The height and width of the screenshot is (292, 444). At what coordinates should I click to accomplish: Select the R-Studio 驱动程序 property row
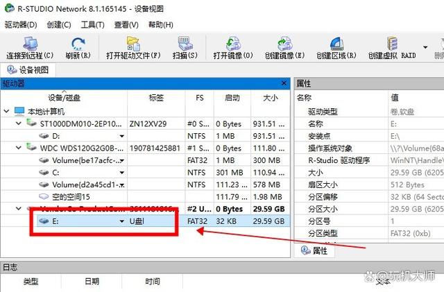369,160
